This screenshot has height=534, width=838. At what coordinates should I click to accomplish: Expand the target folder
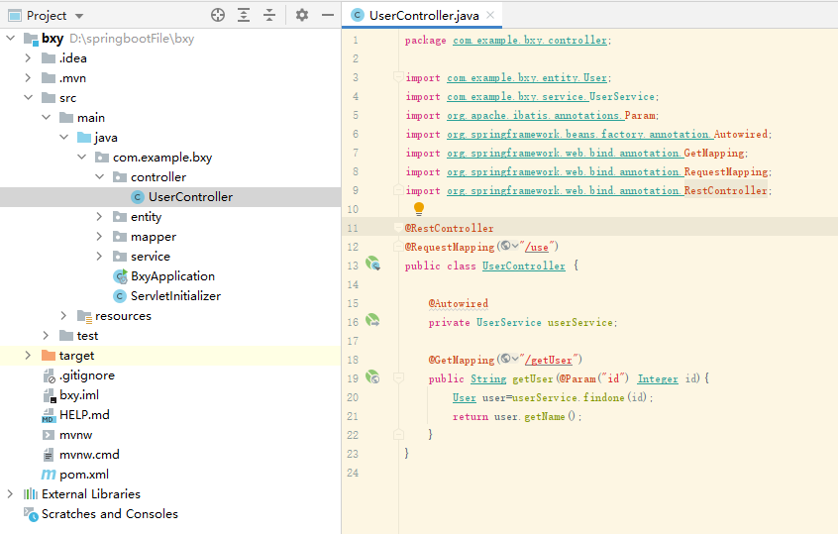(28, 355)
